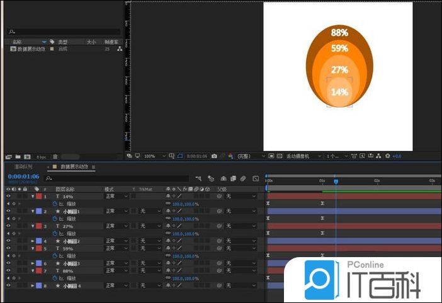Hide layer 4 小椭圆2 with its eye
This screenshot has height=303, width=442.
pos(8,241)
